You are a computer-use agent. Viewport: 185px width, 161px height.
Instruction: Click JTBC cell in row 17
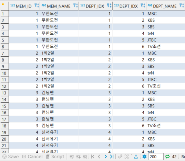pyautogui.click(x=165, y=119)
